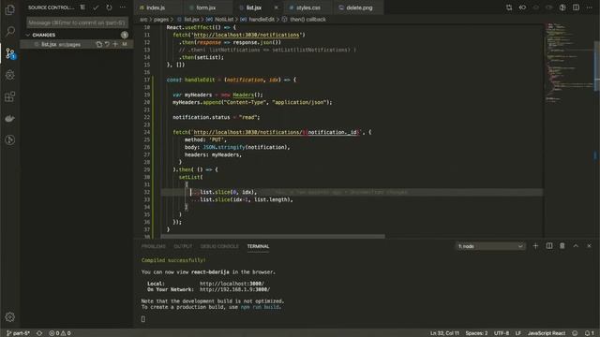Refresh the Source Control view
This screenshot has width=600, height=337.
pos(109,7)
